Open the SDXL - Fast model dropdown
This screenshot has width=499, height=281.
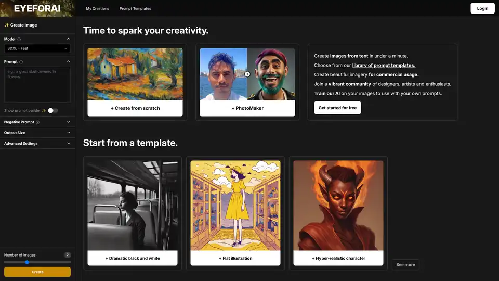[37, 48]
